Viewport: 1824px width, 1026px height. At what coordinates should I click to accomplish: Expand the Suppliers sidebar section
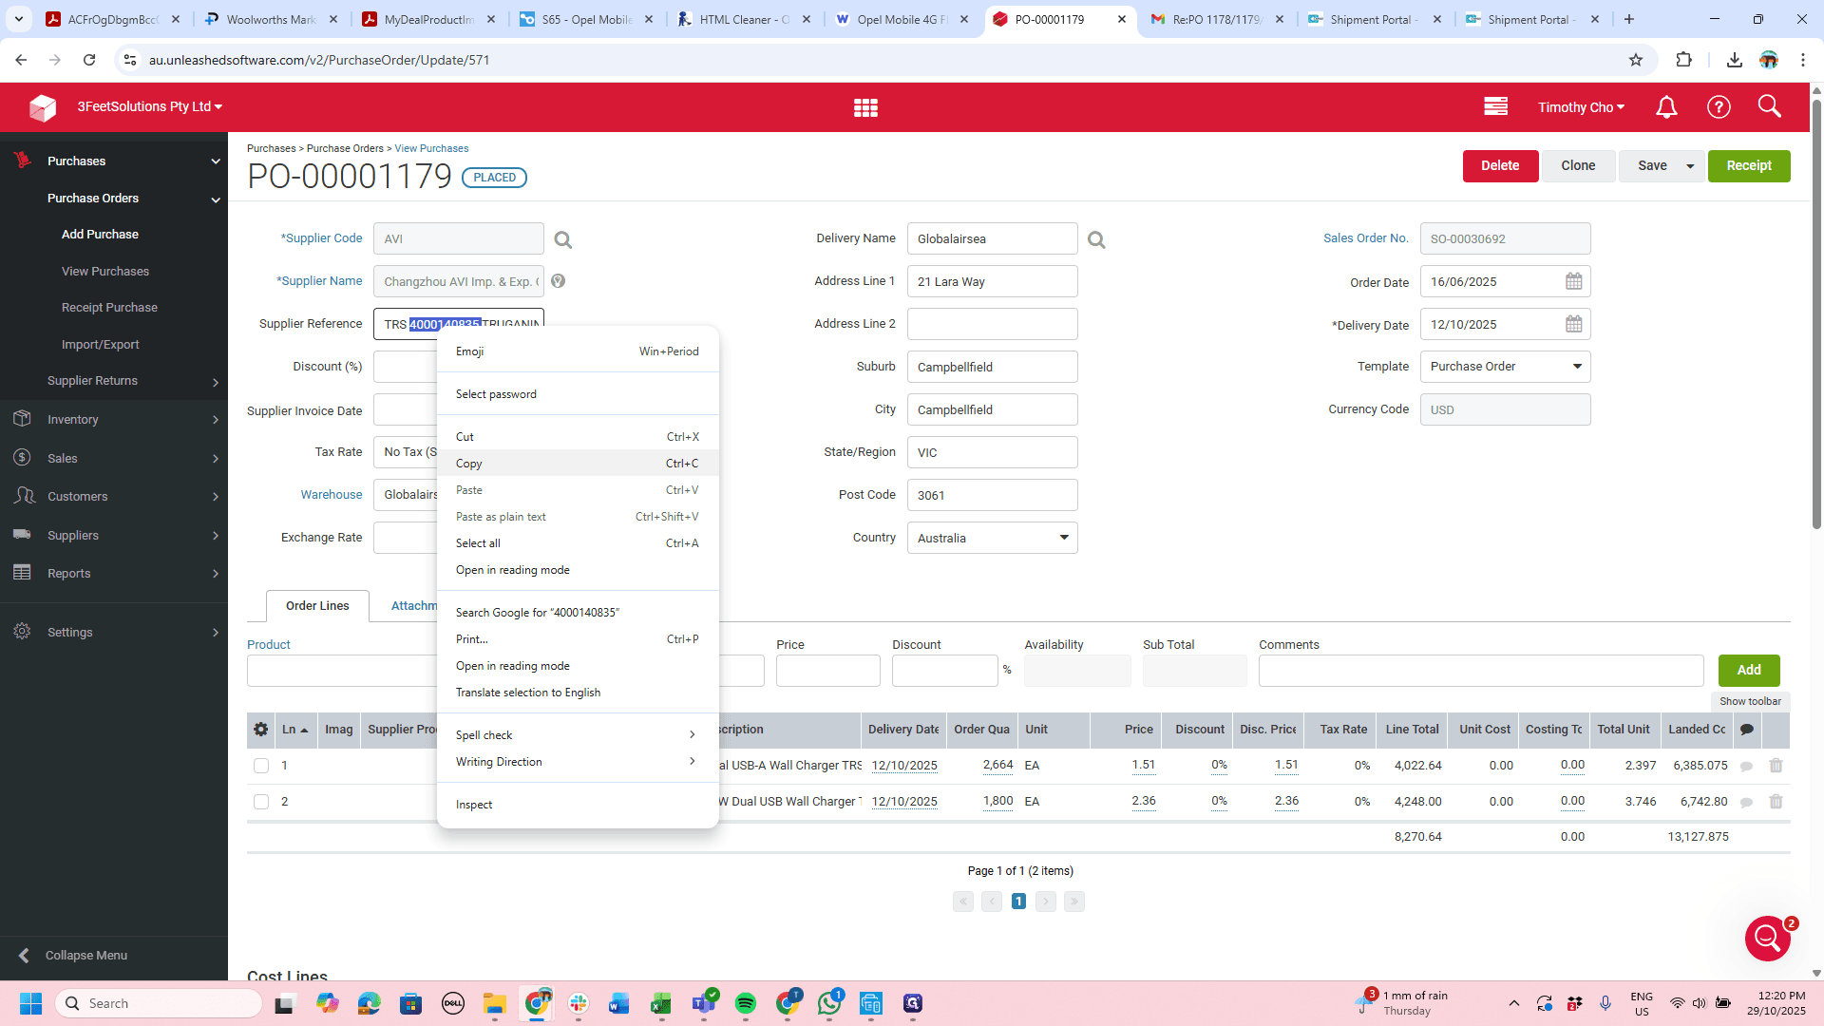(114, 535)
